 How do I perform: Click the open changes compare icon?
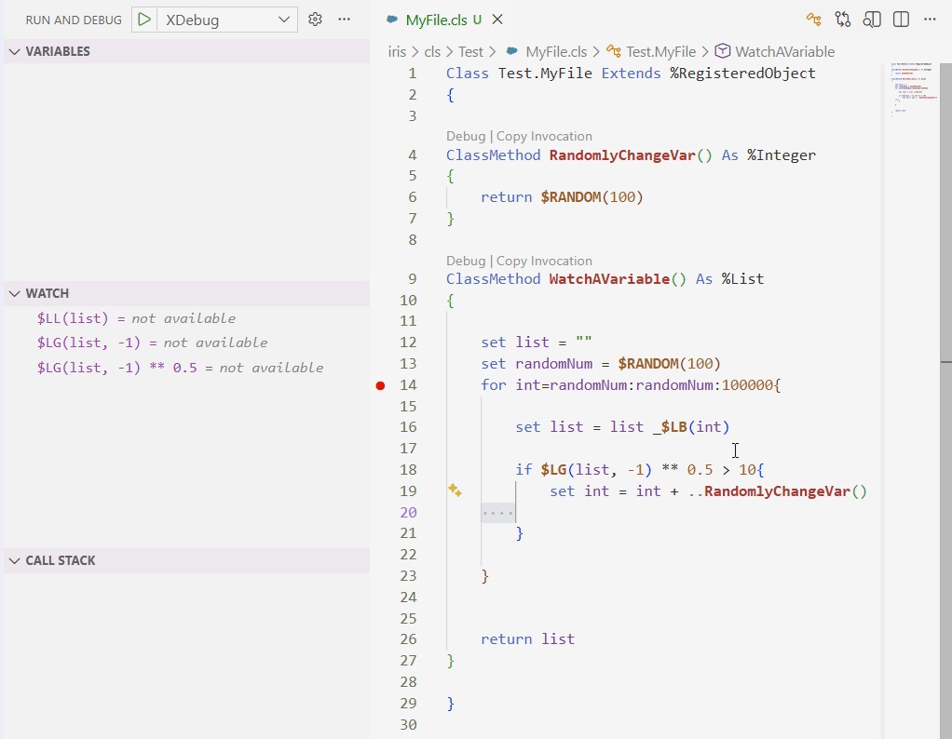tap(843, 20)
